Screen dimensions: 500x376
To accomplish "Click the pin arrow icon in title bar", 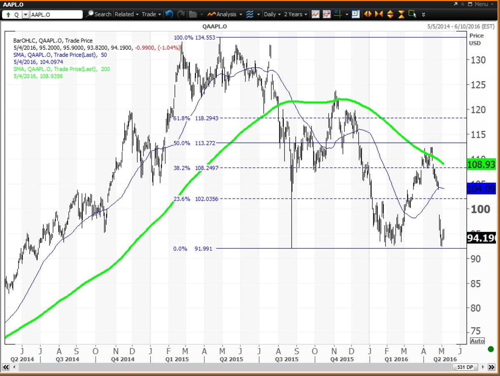I will [x=456, y=4].
